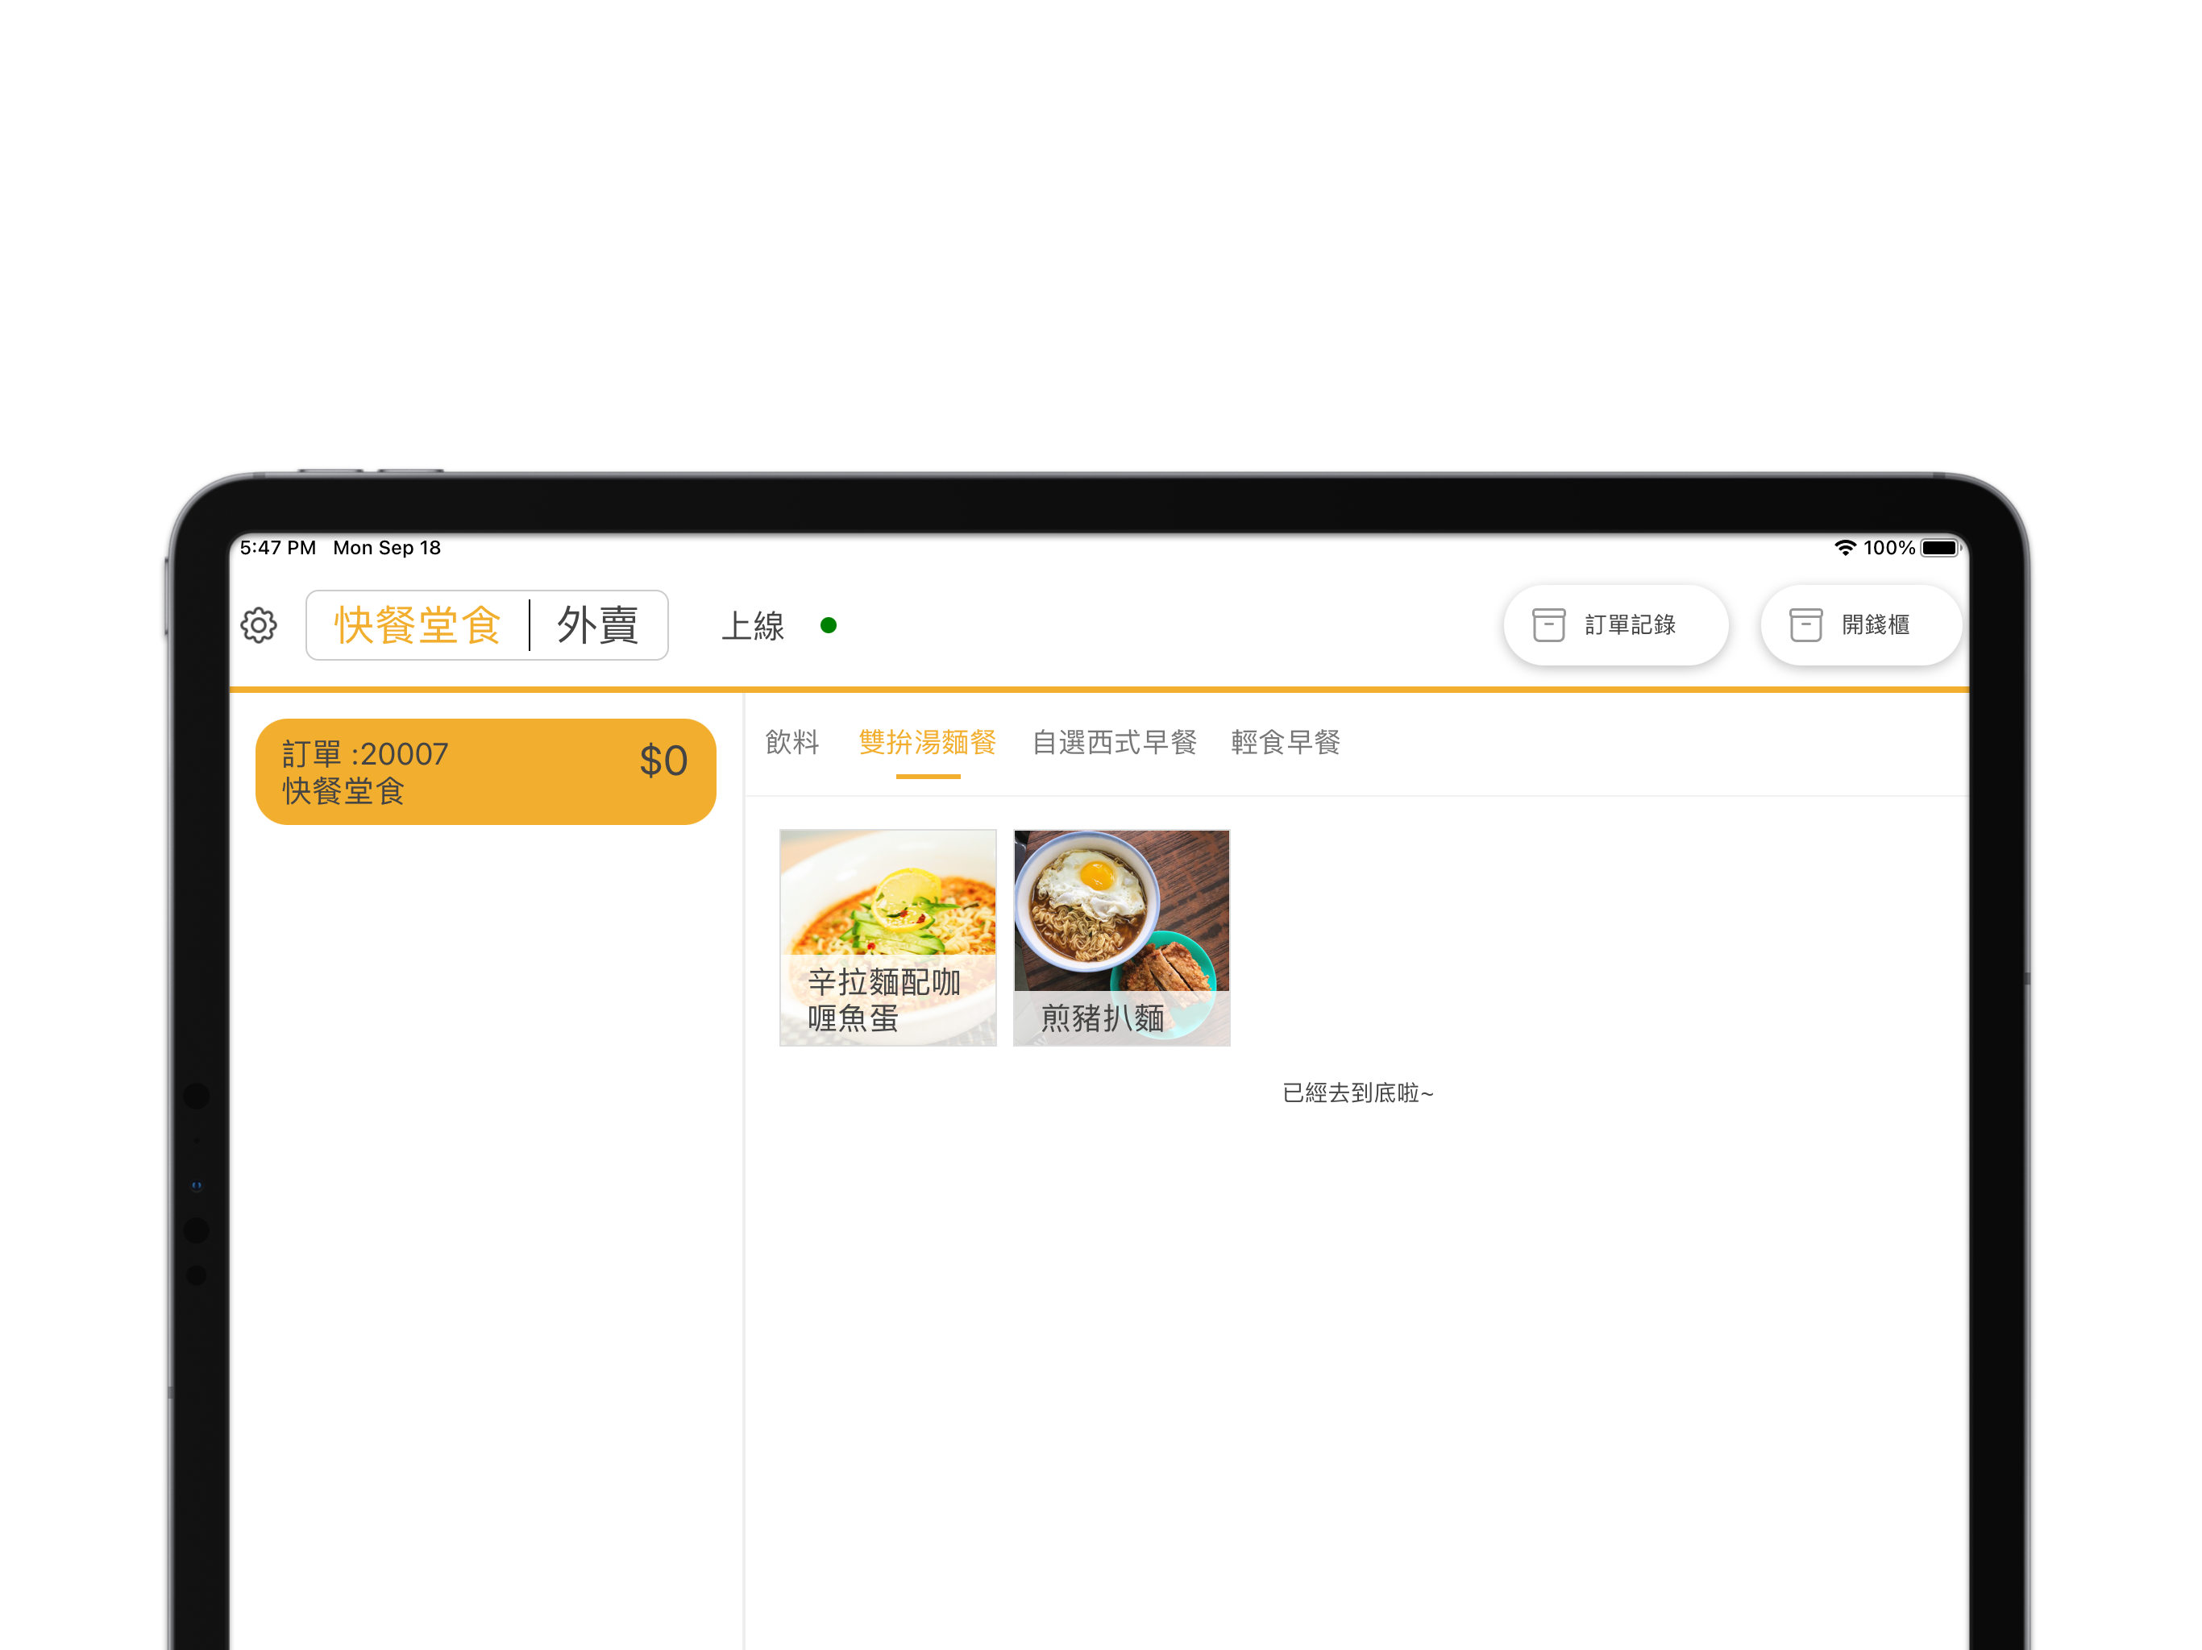Select the 雙拚湯麵餐 category tab
Viewport: 2202px width, 1650px height.
[x=927, y=742]
